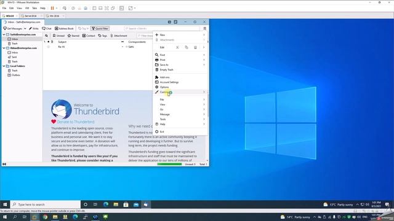Screen dimensions: 394x221
Task: Click the Cut icon in Edit row
Action: tap(177, 47)
